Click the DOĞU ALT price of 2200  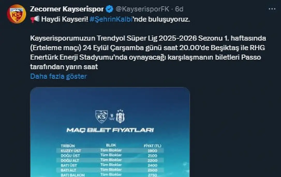click(153, 160)
